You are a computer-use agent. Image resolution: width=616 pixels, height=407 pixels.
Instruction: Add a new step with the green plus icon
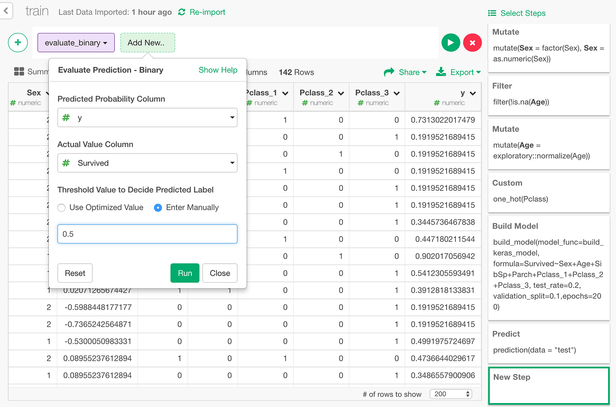[18, 43]
